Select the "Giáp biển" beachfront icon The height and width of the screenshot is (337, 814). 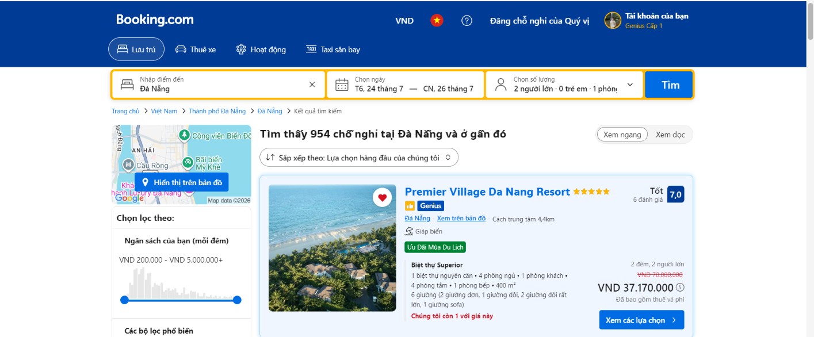click(409, 231)
